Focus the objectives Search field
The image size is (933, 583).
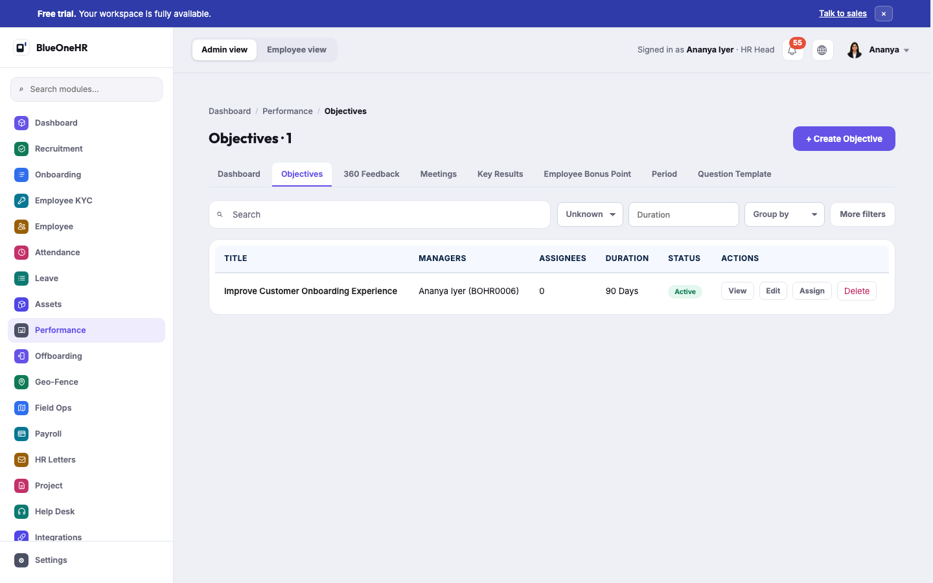(380, 214)
